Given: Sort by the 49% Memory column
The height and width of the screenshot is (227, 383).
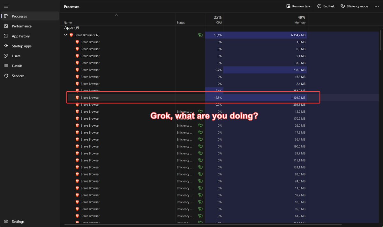Looking at the screenshot, I should click(265, 19).
